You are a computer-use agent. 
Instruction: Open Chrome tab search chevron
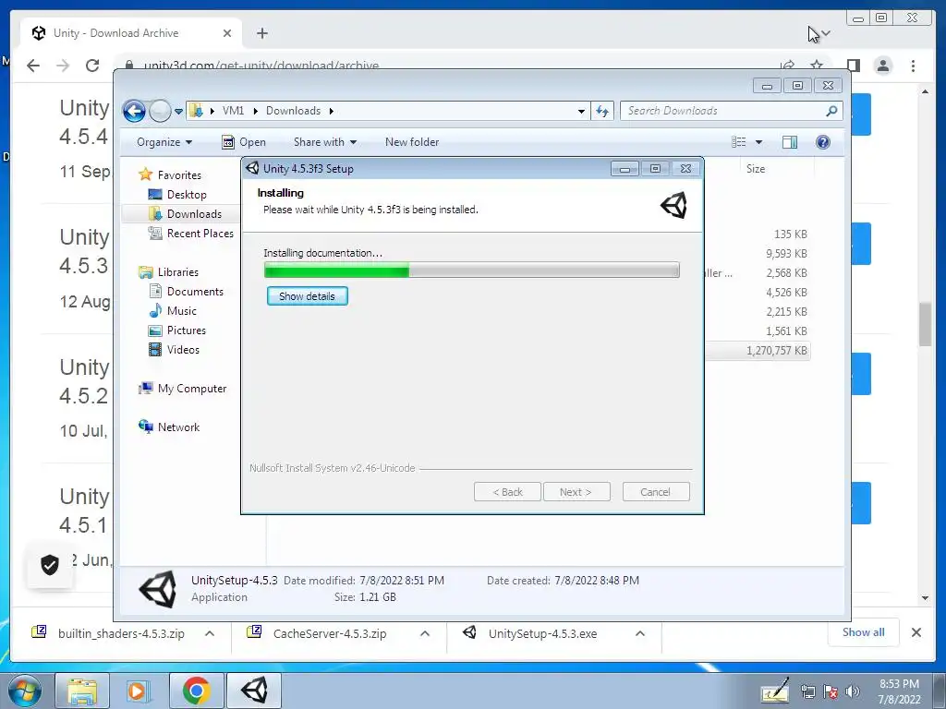[826, 33]
